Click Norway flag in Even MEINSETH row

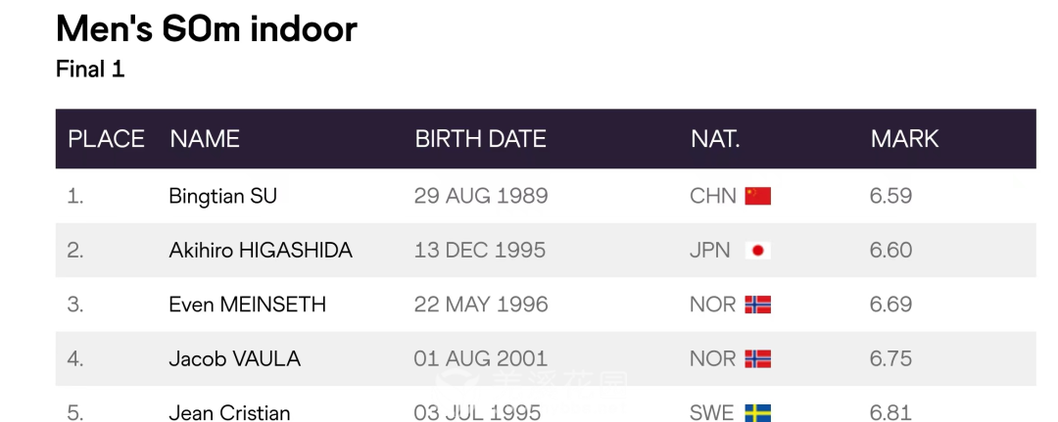757,305
